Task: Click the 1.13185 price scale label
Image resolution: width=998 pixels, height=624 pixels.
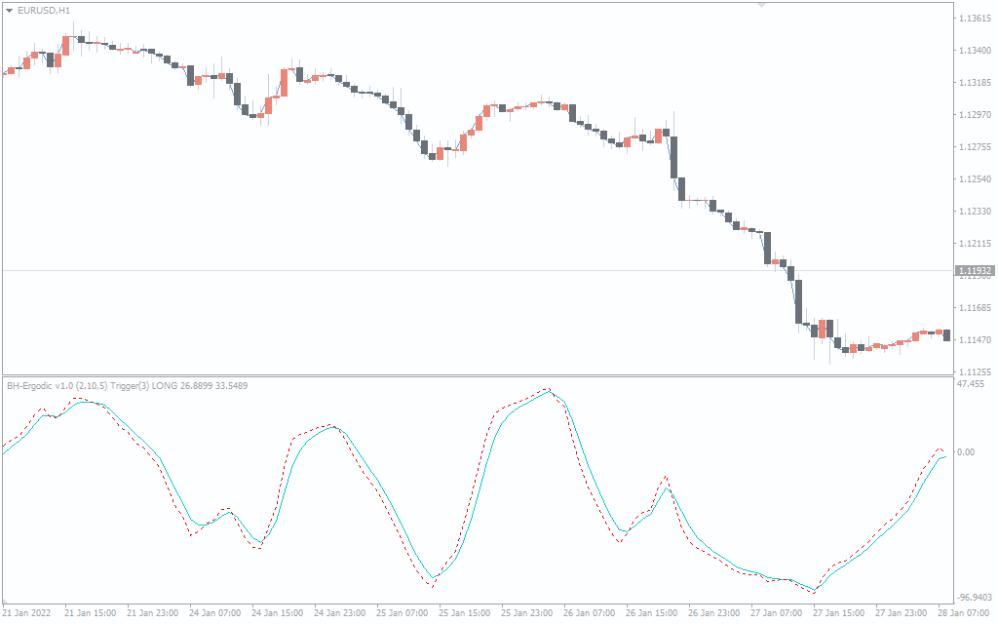Action: pos(975,83)
